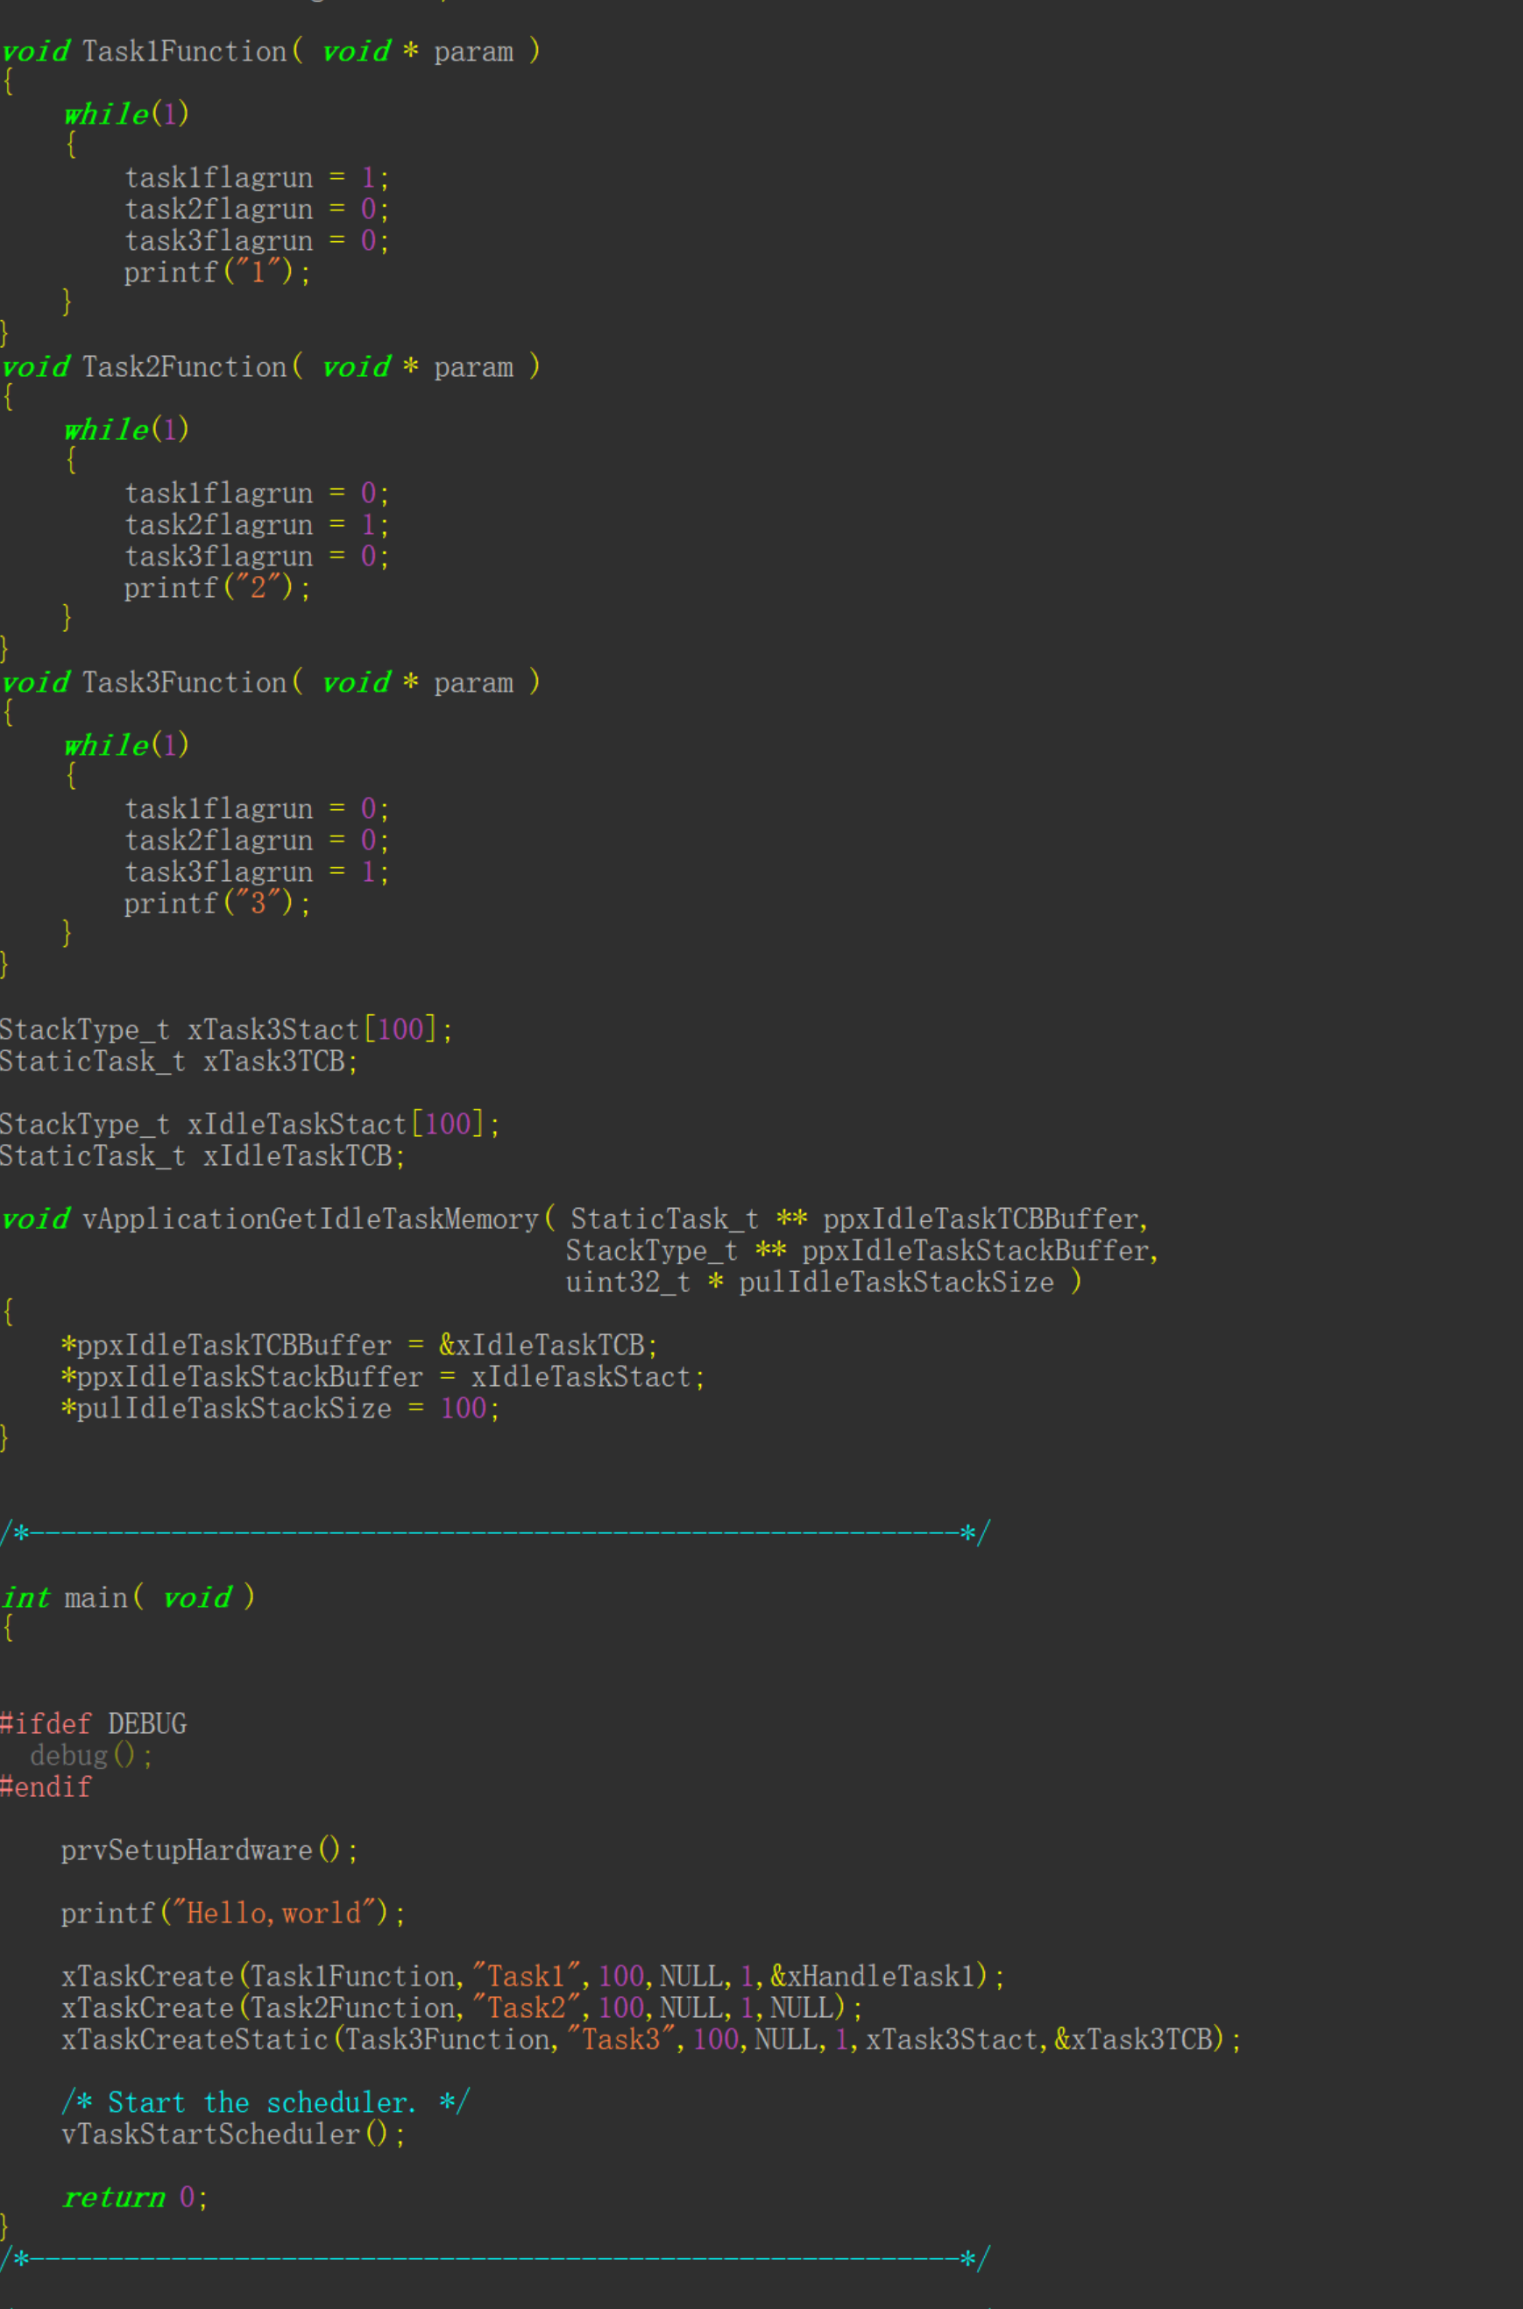Click the 'int main( void )' line
1523x2309 pixels.
[x=128, y=1598]
